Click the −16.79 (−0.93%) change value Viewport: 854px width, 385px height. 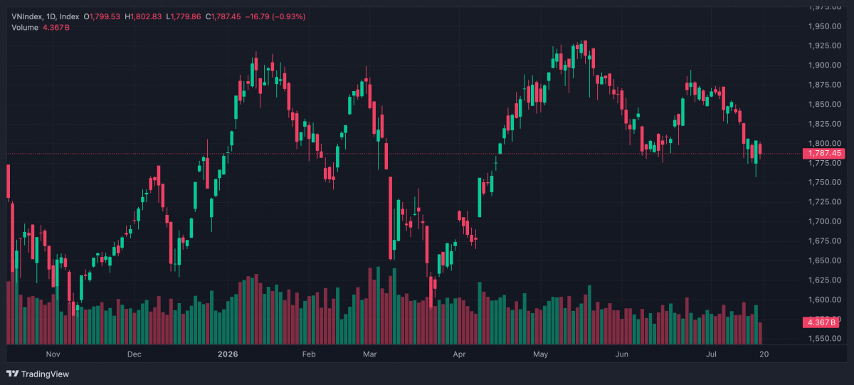pyautogui.click(x=275, y=16)
